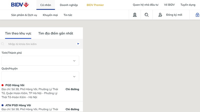Open Về BIDV link
200x112 pixels.
click(x=169, y=5)
